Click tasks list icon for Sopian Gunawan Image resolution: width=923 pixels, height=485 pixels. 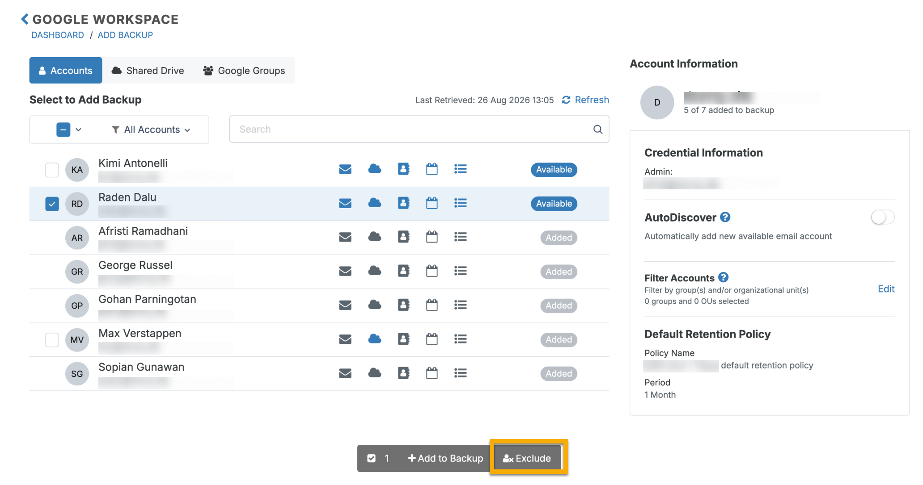(x=461, y=373)
